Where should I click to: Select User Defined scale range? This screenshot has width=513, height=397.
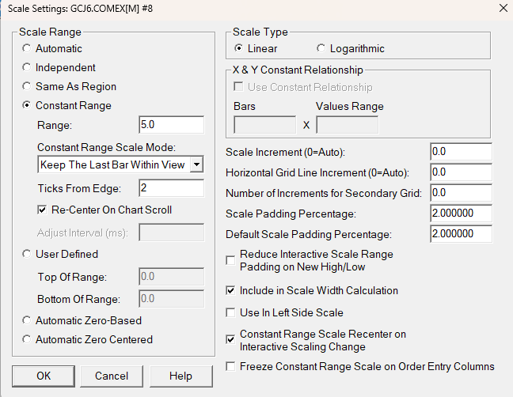click(28, 255)
